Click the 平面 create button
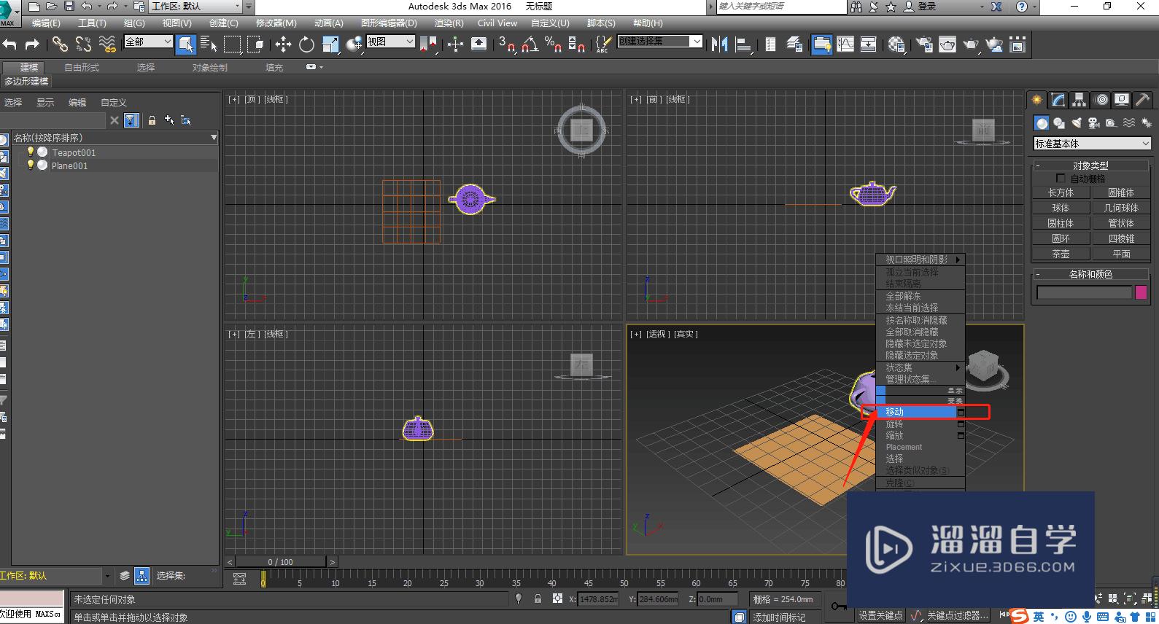 (1121, 254)
